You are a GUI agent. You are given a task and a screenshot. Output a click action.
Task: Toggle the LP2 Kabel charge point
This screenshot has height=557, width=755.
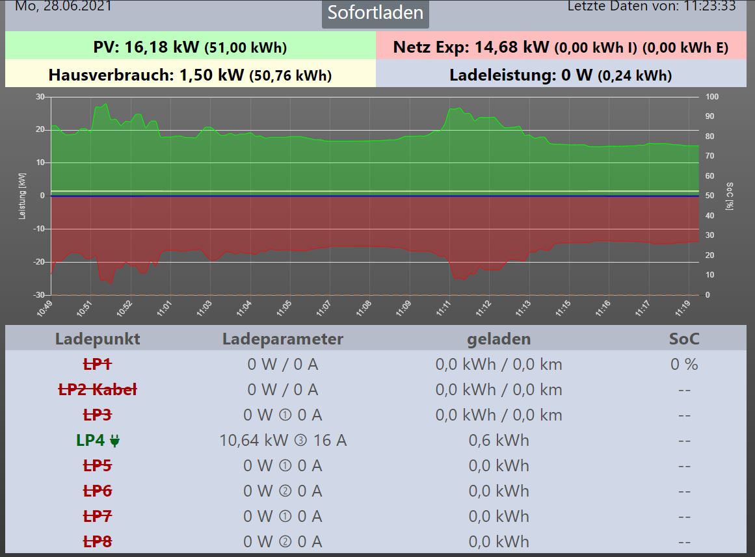(x=97, y=390)
